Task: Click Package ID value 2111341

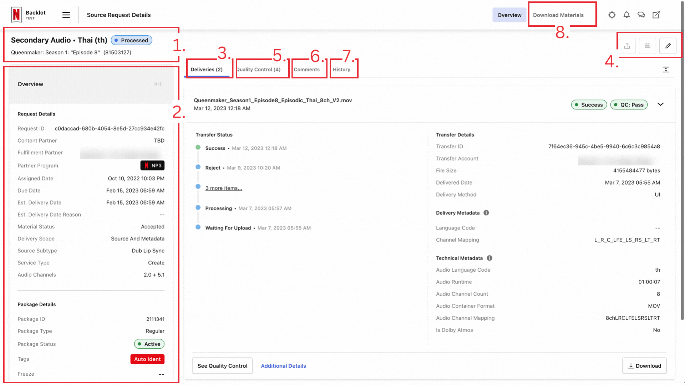Action: point(155,319)
